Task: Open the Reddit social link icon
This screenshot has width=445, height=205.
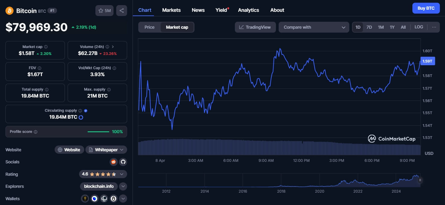Action: coord(114,162)
